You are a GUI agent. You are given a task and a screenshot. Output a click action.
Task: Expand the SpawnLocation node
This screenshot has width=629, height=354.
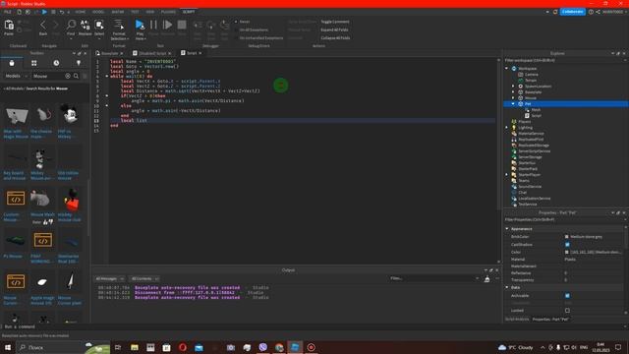(x=513, y=87)
